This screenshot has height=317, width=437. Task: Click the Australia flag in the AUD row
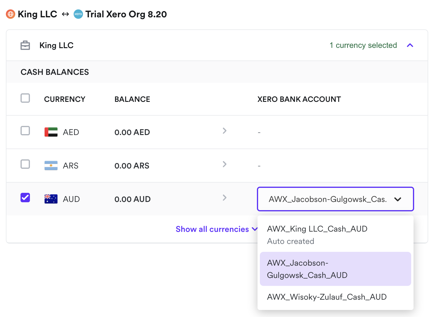point(51,199)
